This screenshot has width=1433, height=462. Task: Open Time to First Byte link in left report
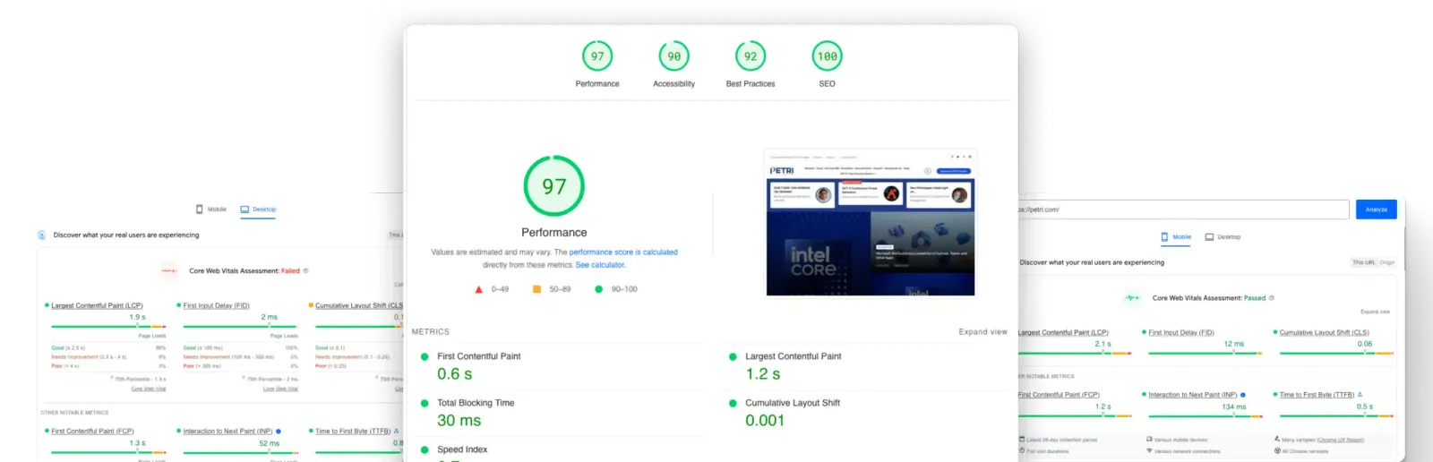353,432
